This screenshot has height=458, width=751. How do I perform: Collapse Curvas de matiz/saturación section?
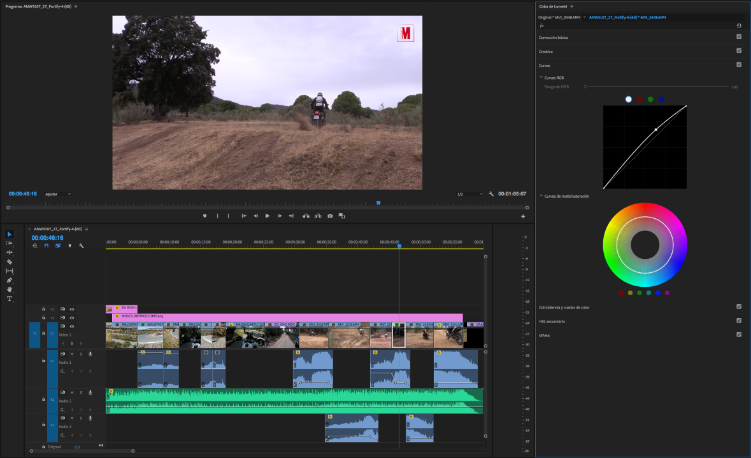[x=541, y=196]
